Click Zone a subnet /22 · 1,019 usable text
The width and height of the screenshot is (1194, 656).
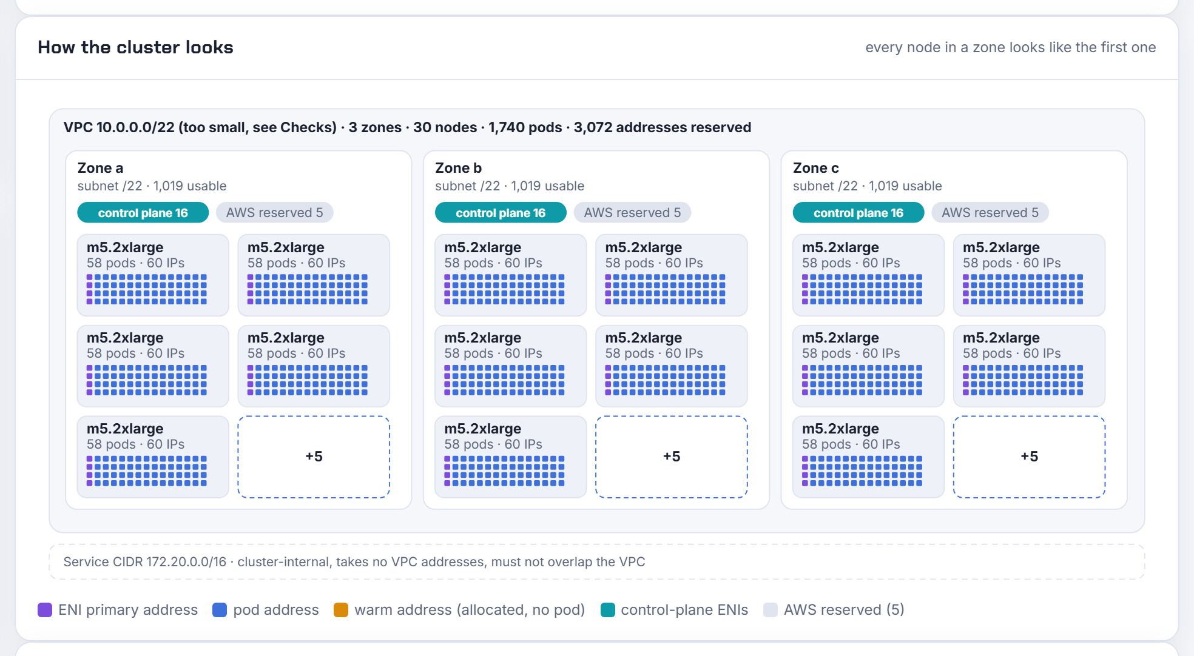(152, 186)
